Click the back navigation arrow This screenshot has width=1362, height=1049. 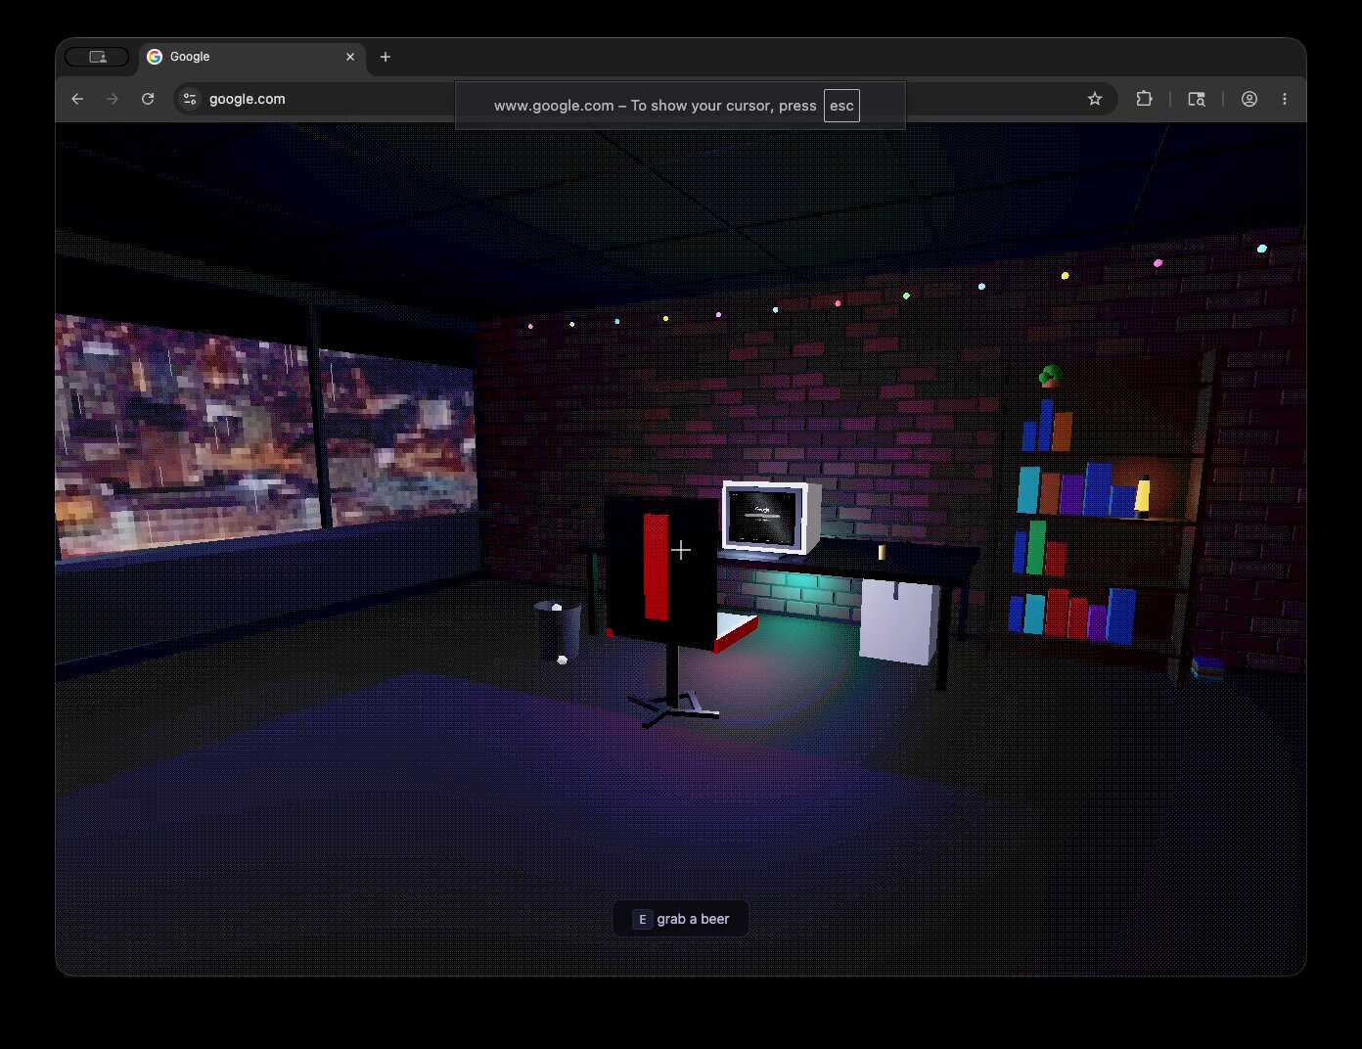pos(77,99)
